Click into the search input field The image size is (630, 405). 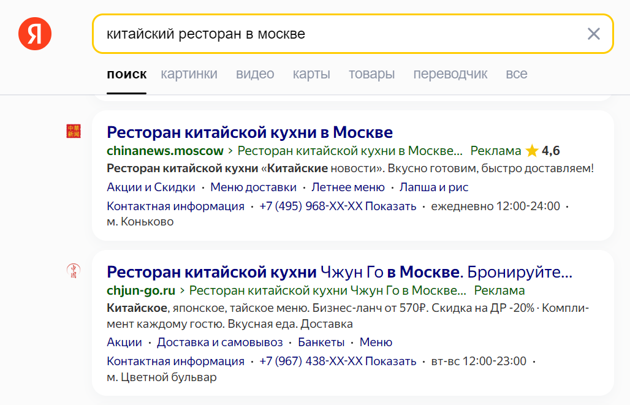337,34
